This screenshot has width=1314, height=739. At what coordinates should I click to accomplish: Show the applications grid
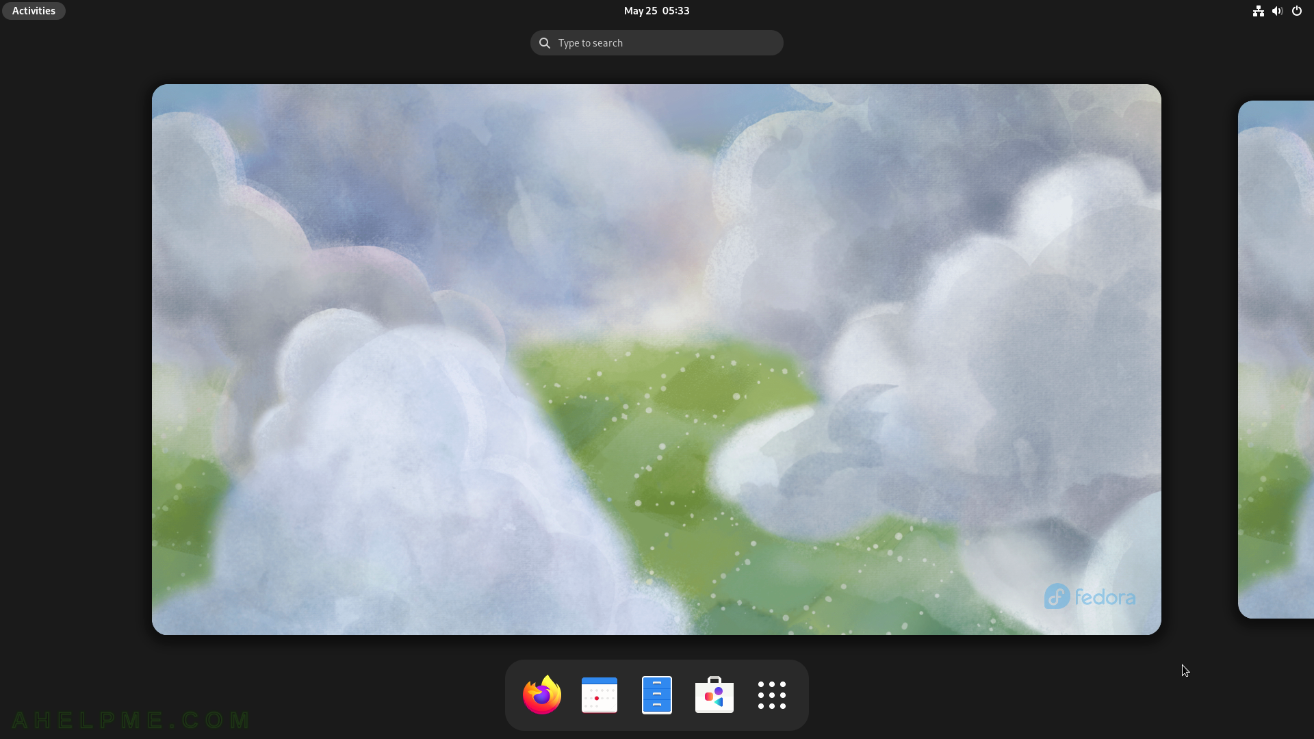tap(772, 695)
